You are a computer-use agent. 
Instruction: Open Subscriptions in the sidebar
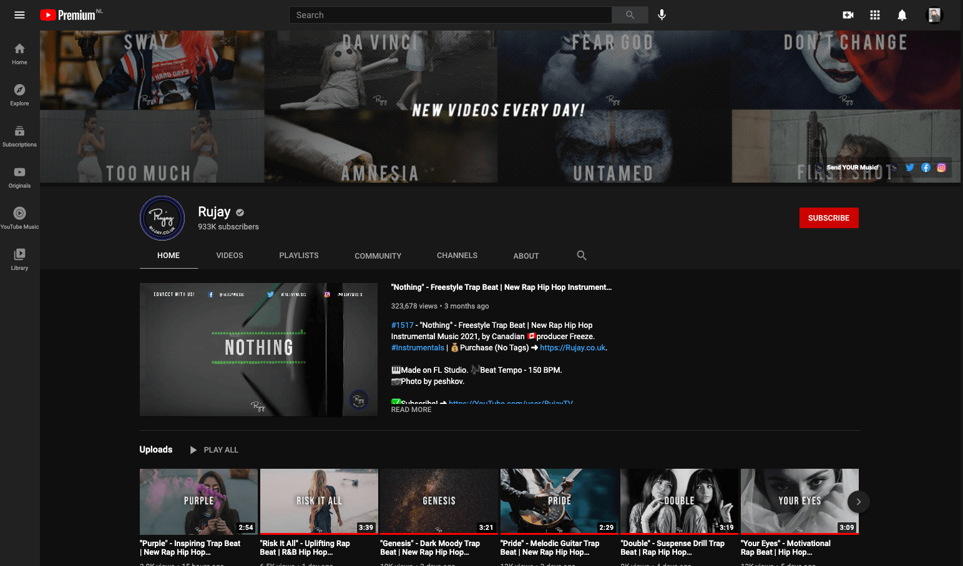coord(19,136)
